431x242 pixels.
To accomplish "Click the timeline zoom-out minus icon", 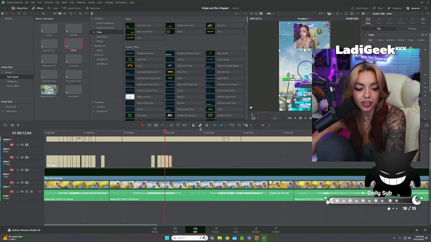I will pos(251,125).
